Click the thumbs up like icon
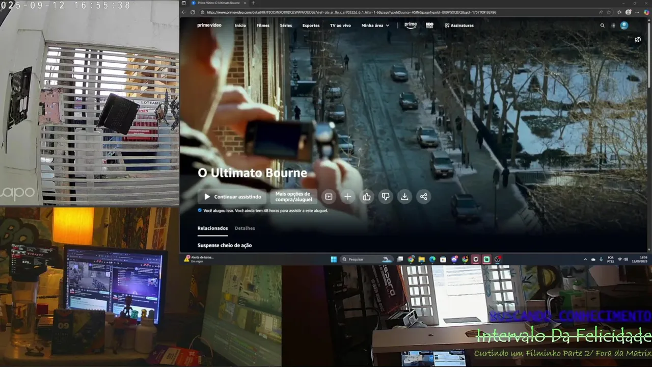The height and width of the screenshot is (367, 652). (x=367, y=197)
